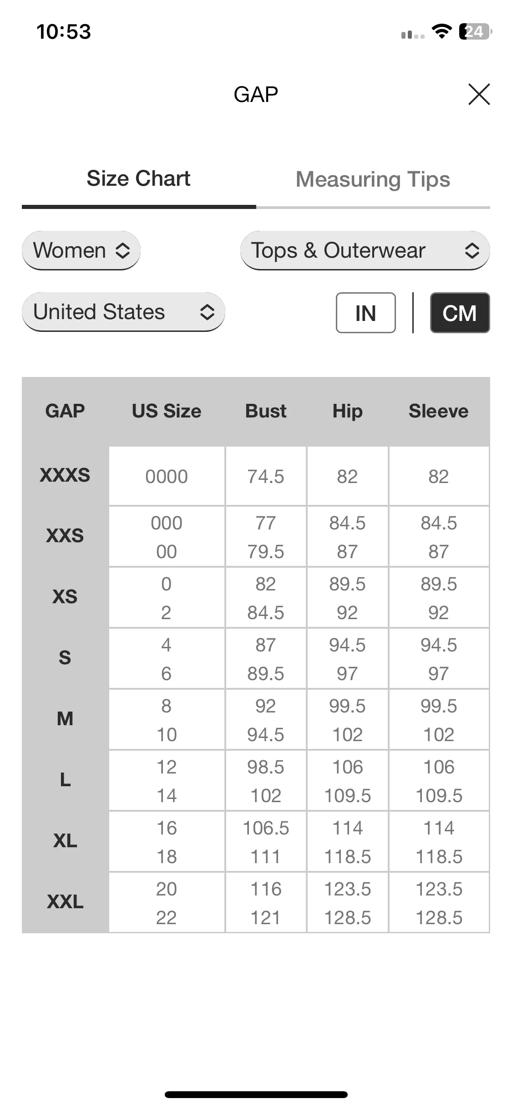This screenshot has width=512, height=1109.
Task: Tap the Sleeve column header
Action: (x=439, y=411)
